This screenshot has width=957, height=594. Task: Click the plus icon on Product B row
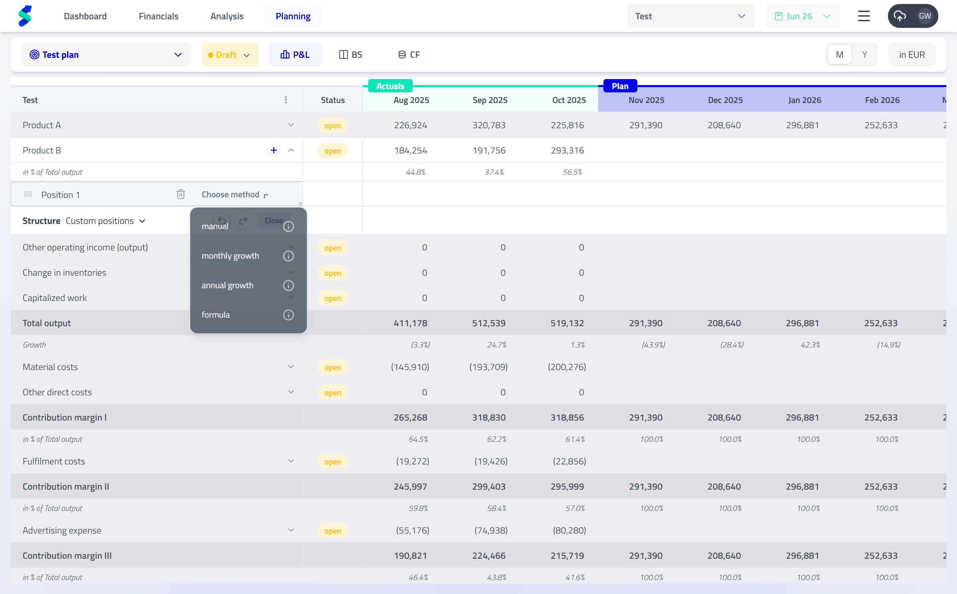(x=274, y=150)
